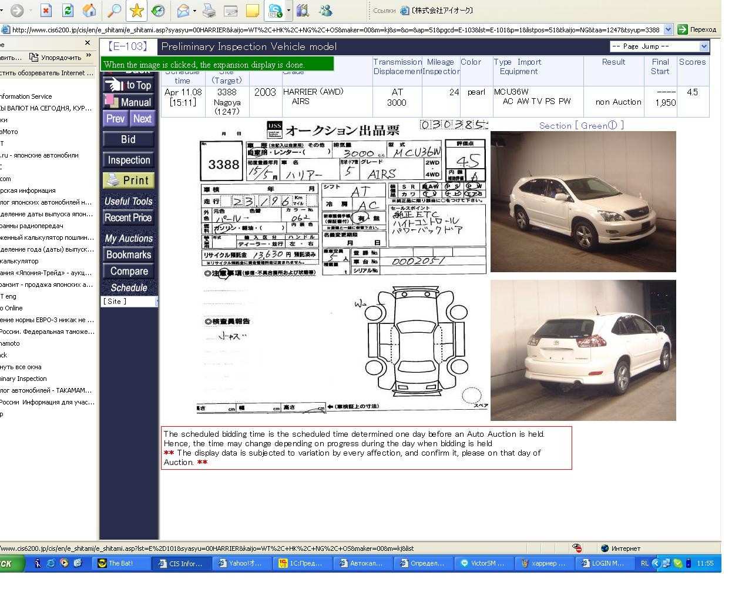752x602 pixels.
Task: Switch to VictorSM taskbar window
Action: (484, 563)
